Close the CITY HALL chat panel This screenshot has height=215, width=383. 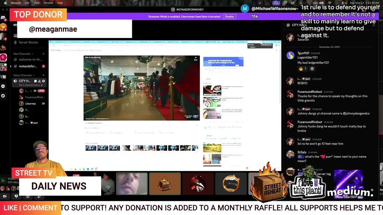[374, 25]
